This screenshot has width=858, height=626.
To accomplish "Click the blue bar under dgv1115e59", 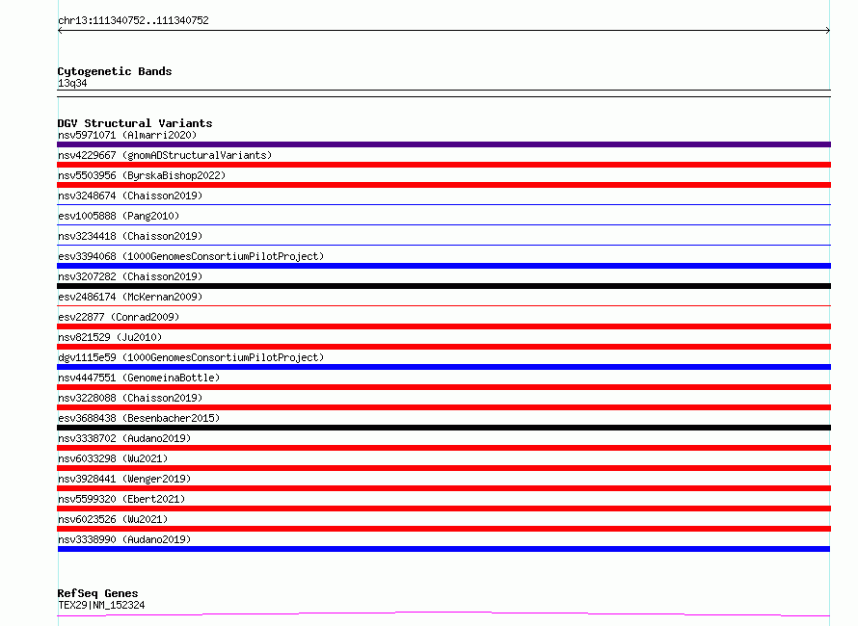I will [x=443, y=367].
